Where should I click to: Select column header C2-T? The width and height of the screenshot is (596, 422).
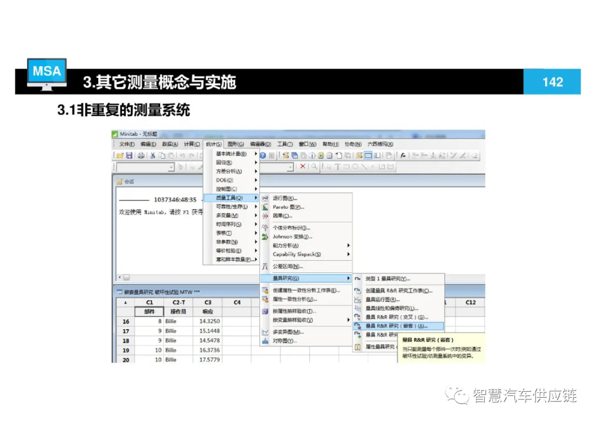[179, 303]
